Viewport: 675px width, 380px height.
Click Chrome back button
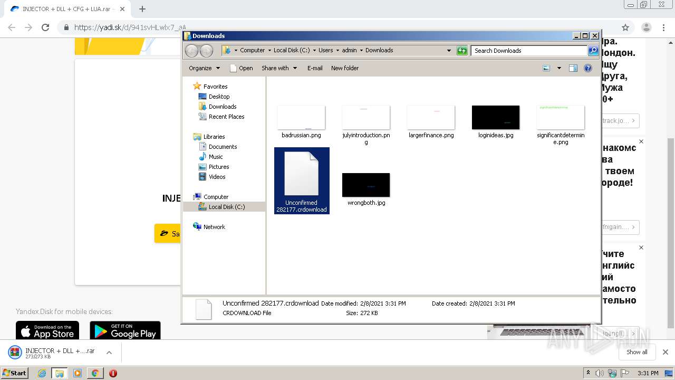[x=12, y=27]
